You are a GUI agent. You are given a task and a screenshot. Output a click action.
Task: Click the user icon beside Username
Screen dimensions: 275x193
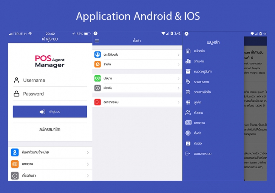[17, 80]
